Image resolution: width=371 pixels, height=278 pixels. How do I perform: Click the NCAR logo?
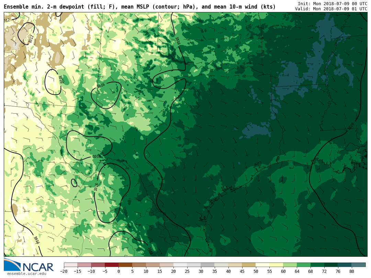coord(29,265)
